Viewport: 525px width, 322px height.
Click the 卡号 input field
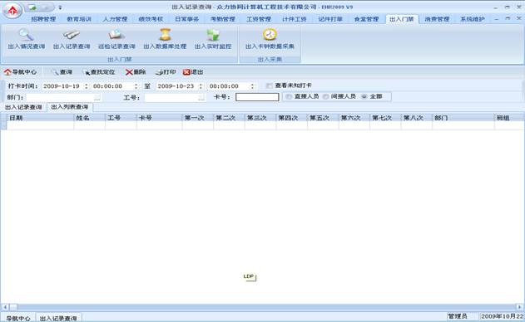[257, 97]
